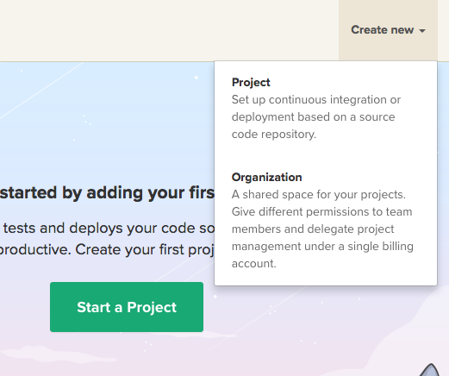Choose Project from the Create new menu

coord(326,109)
